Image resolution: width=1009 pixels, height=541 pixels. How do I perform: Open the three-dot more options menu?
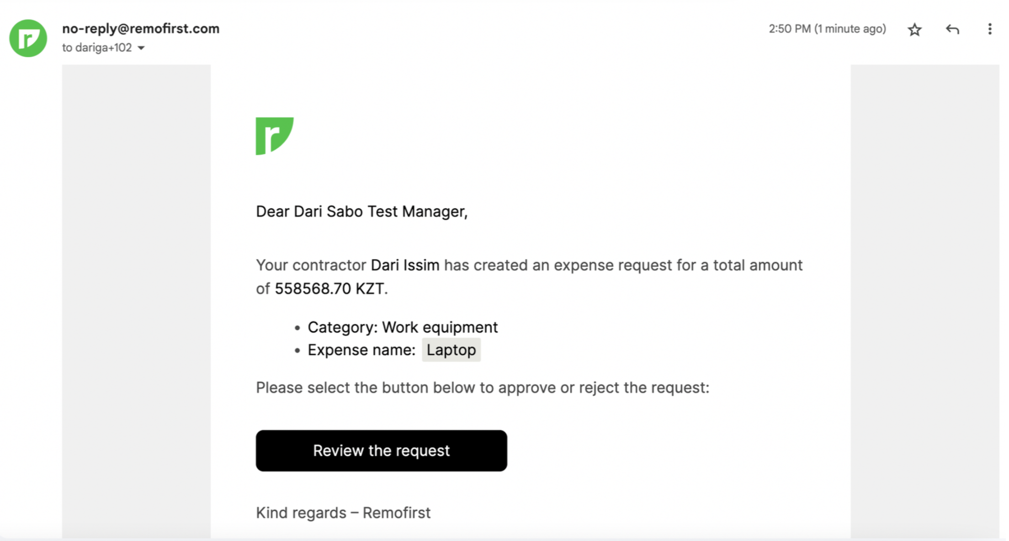(989, 29)
